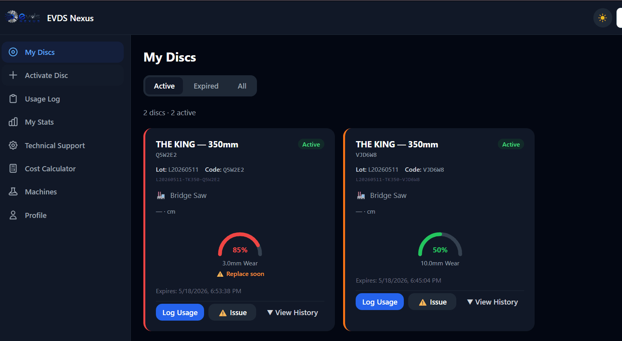Click EVDS Nexus title text
The width and height of the screenshot is (622, 341).
tap(71, 18)
